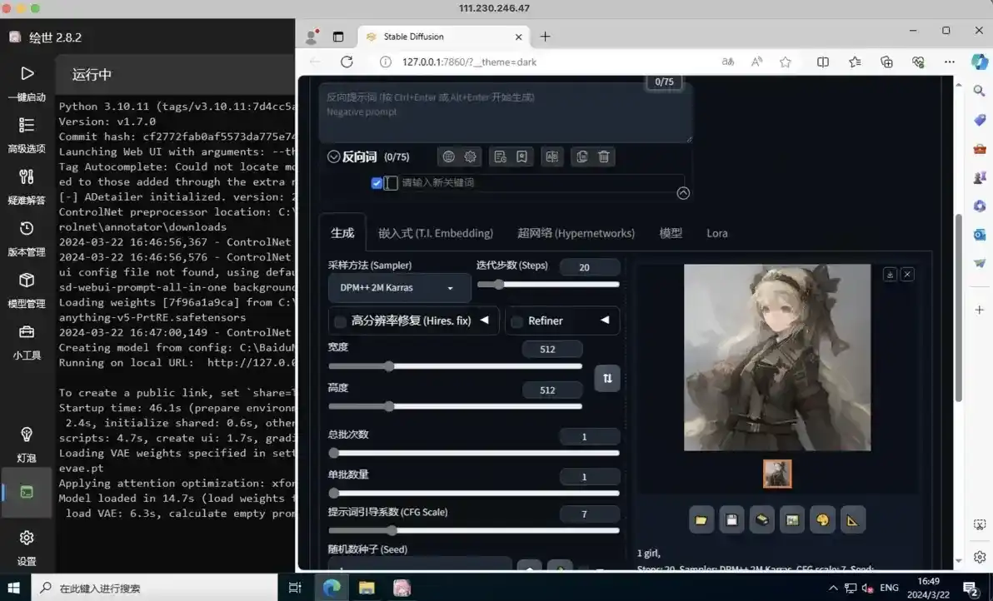Uncheck the checkbox beside 请输入新关键词
The height and width of the screenshot is (601, 993).
[377, 183]
